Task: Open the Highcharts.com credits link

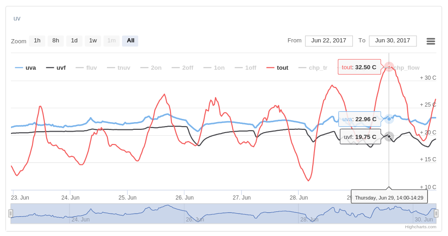Action: 420,227
